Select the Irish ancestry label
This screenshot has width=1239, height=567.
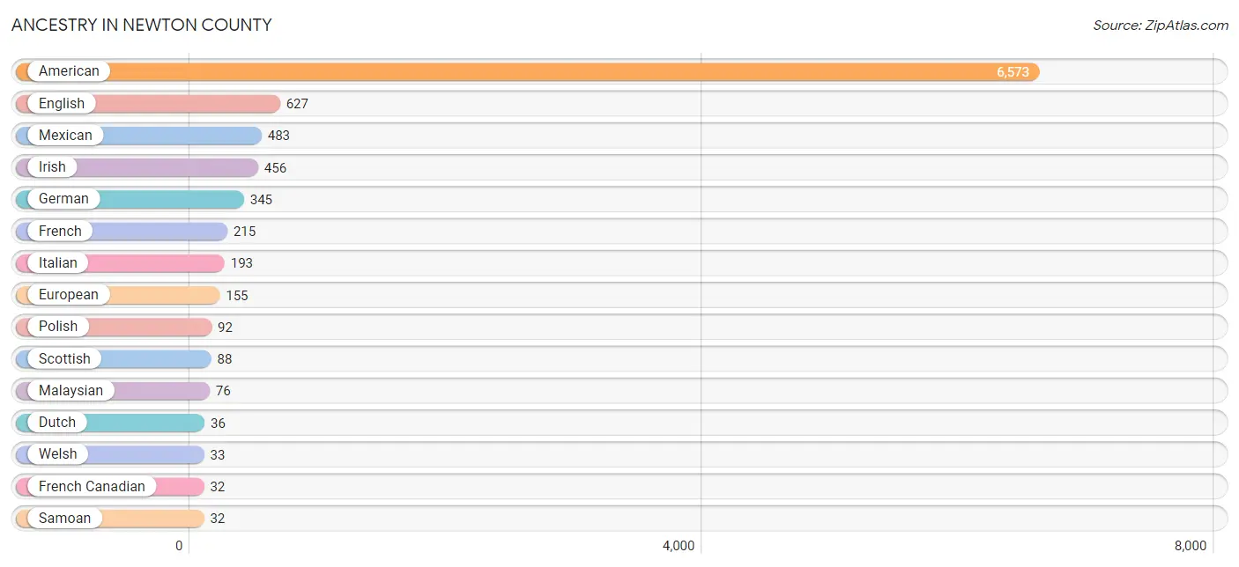point(52,166)
